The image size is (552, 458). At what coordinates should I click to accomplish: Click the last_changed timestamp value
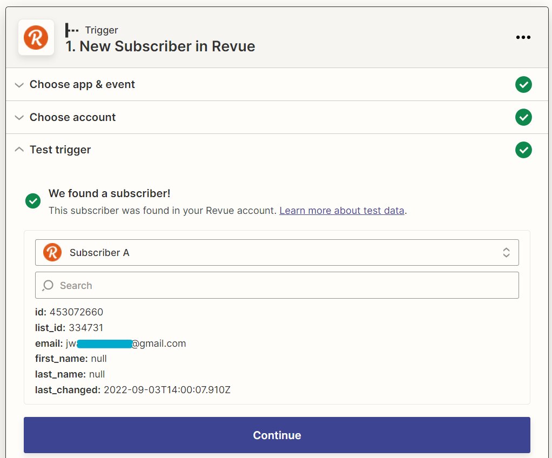tap(167, 390)
